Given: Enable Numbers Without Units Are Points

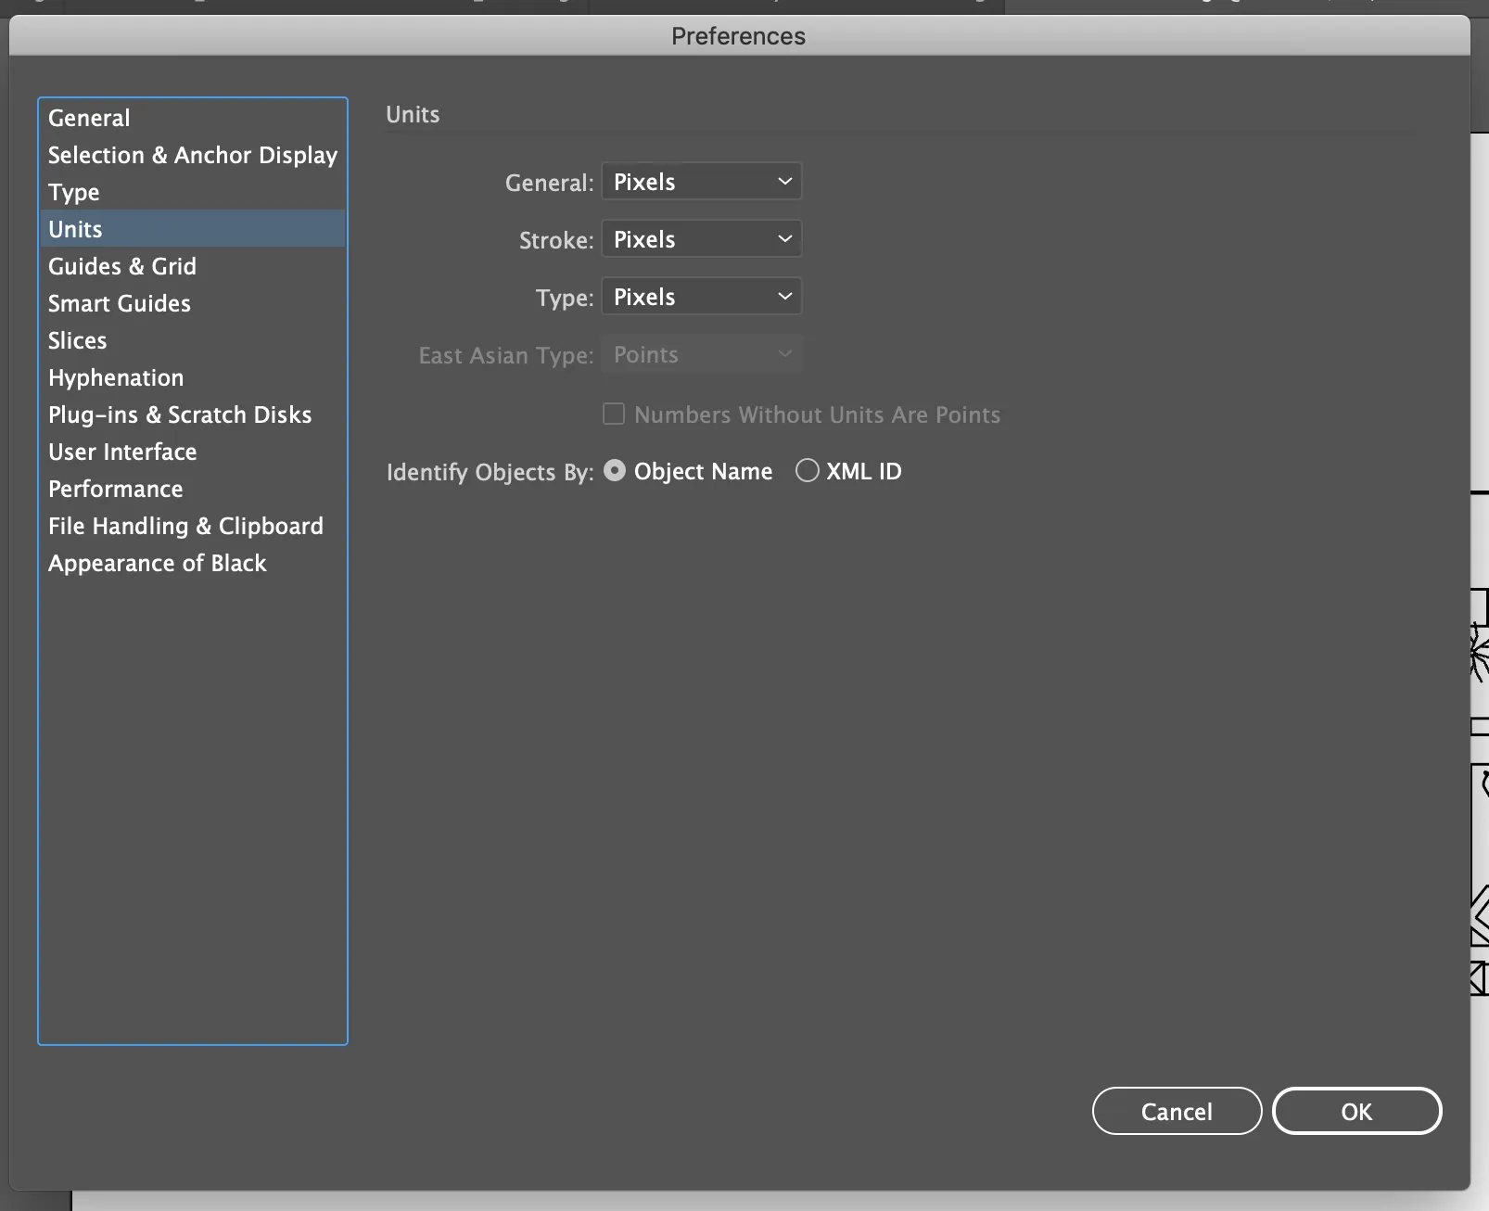Looking at the screenshot, I should [x=613, y=414].
